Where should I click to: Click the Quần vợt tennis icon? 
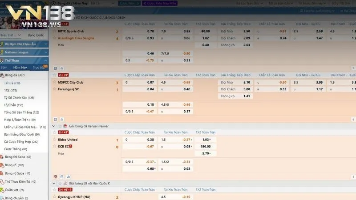coord(2,190)
